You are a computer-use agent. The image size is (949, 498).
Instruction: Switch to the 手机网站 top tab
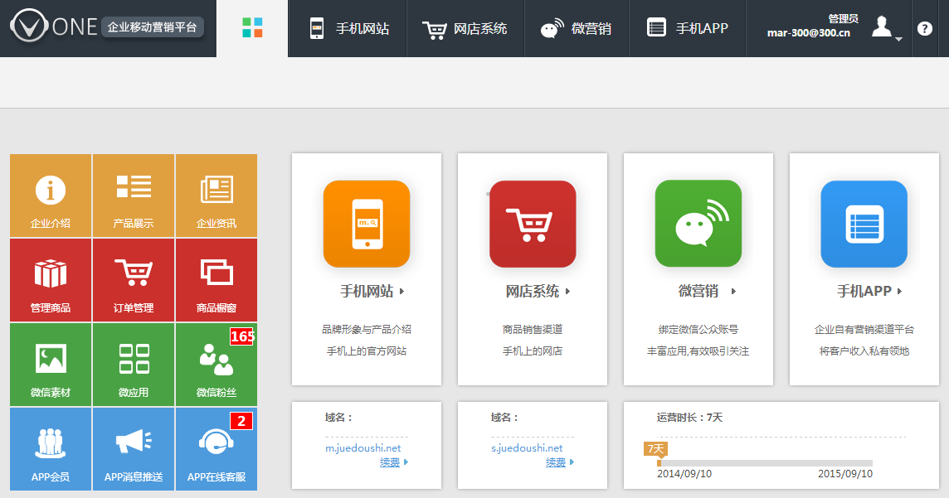(348, 28)
